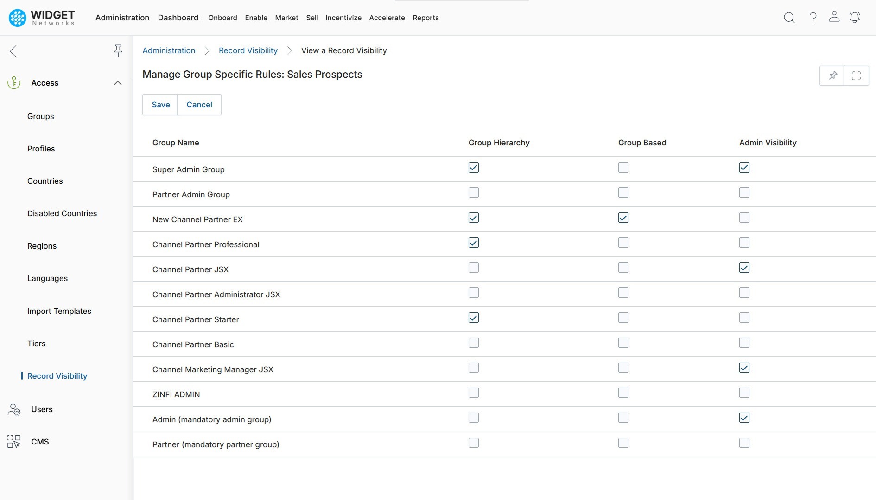
Task: Select the Import Templates sidebar entry
Action: click(x=59, y=311)
